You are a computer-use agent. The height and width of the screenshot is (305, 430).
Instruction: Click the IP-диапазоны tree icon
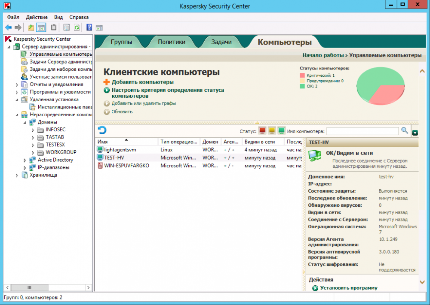click(32, 167)
